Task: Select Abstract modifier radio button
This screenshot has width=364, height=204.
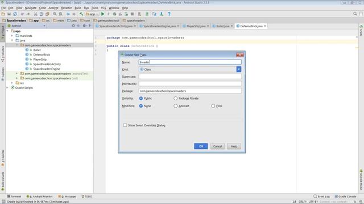Action: tap(176, 106)
